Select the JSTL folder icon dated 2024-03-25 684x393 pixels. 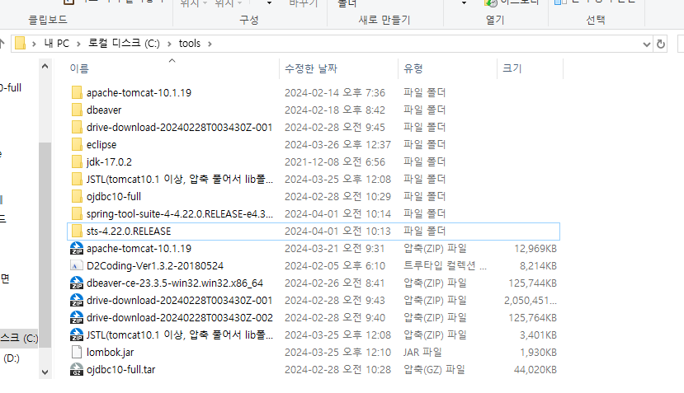tap(77, 179)
